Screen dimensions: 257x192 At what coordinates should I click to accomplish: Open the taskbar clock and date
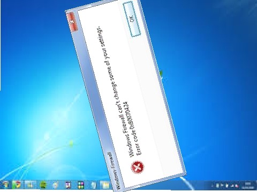pos(248,186)
